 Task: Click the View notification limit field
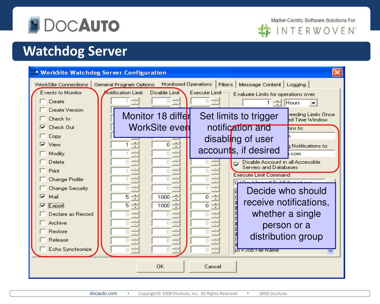click(121, 145)
